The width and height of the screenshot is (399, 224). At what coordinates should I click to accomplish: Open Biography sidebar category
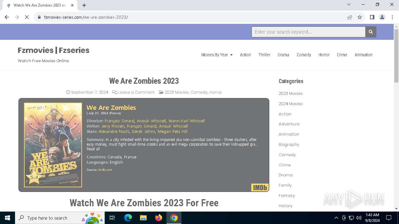(289, 144)
